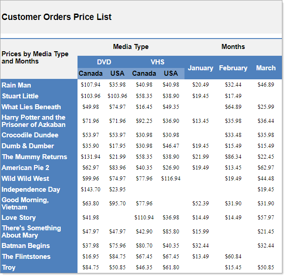Select the USA subheader under VHS
This screenshot has height=277, width=286.
click(x=171, y=73)
